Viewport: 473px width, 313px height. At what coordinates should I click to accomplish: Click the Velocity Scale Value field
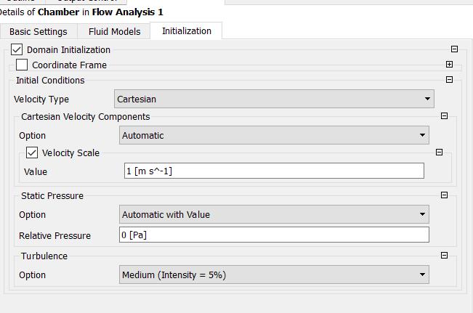click(x=274, y=171)
